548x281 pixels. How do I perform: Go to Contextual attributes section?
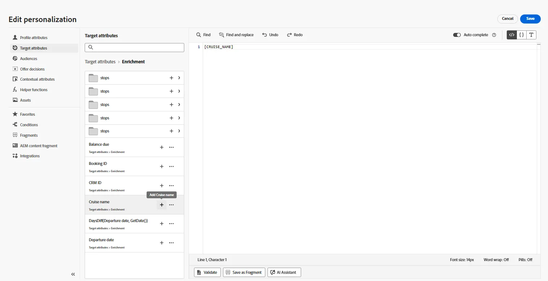44,79
